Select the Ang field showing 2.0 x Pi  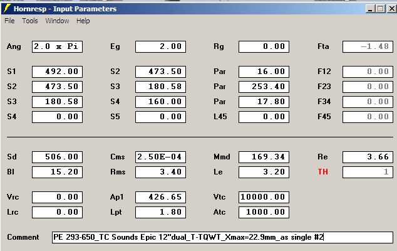tap(57, 46)
